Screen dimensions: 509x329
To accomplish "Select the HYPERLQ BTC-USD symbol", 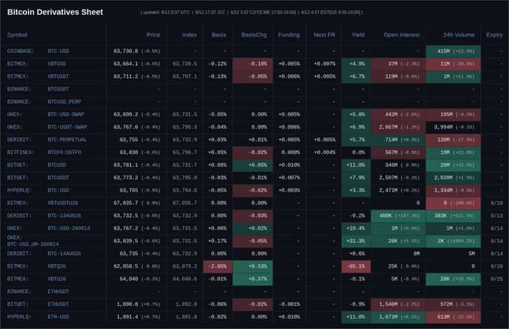I will pyautogui.click(x=58, y=190).
